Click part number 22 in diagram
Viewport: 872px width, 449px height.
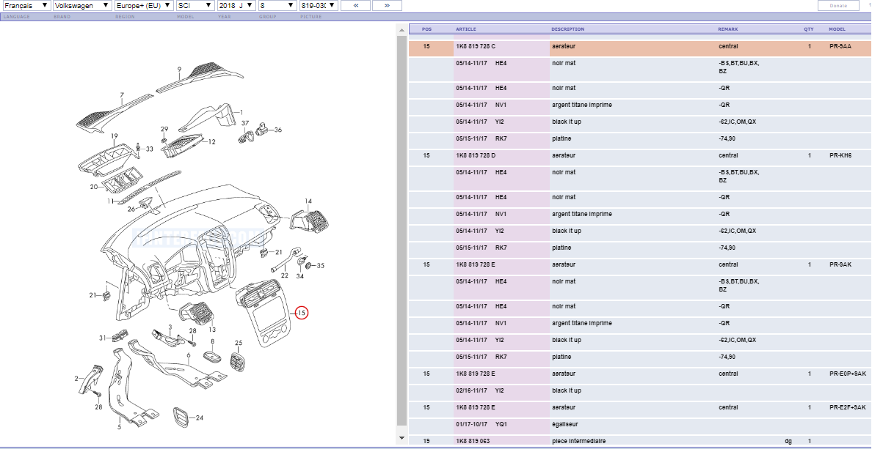pyautogui.click(x=284, y=275)
